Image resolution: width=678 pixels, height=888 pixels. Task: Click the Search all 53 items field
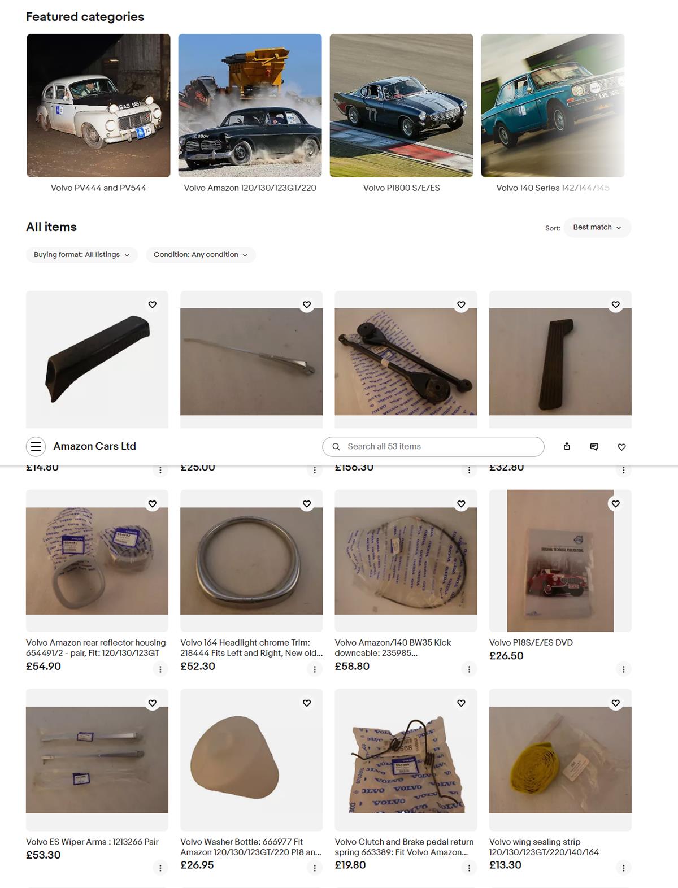coord(433,447)
